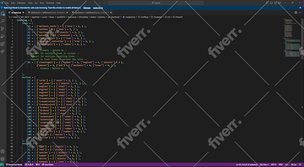Open the Terminal menu
304x167 pixels.
tap(50, 3)
